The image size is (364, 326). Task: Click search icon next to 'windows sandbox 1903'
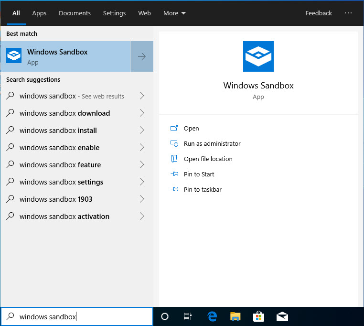tap(10, 199)
